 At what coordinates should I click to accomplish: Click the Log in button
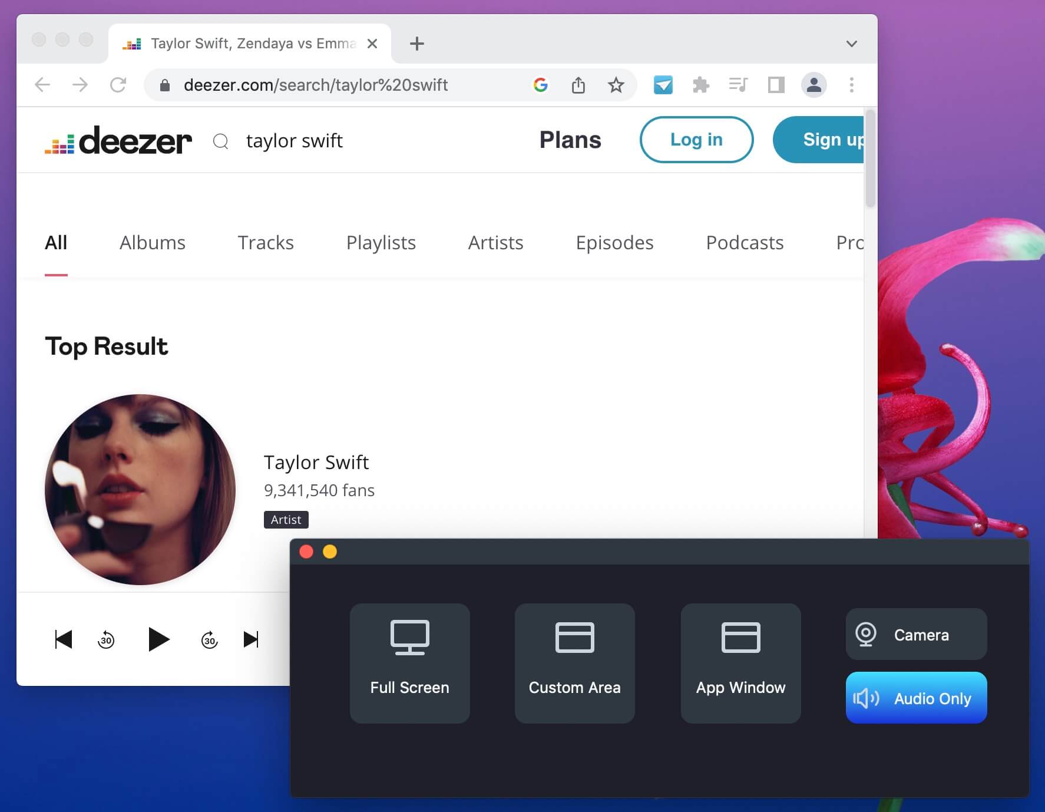(x=696, y=140)
